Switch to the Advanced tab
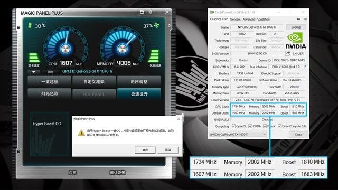This screenshot has height=190, width=338. [249, 20]
